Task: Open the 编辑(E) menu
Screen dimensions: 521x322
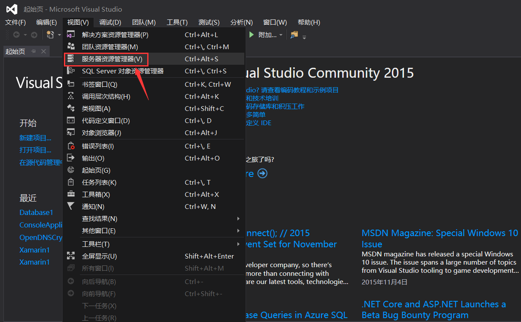Action: pos(47,22)
